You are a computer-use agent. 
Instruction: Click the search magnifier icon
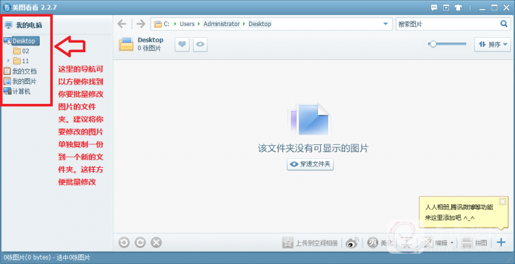click(504, 23)
